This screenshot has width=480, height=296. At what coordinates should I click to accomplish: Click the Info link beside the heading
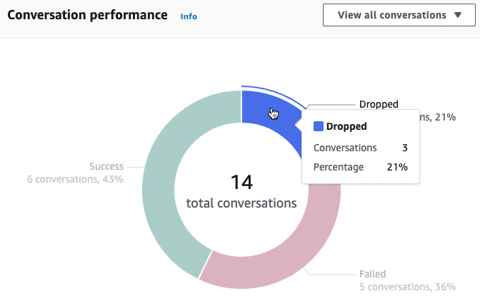[189, 16]
